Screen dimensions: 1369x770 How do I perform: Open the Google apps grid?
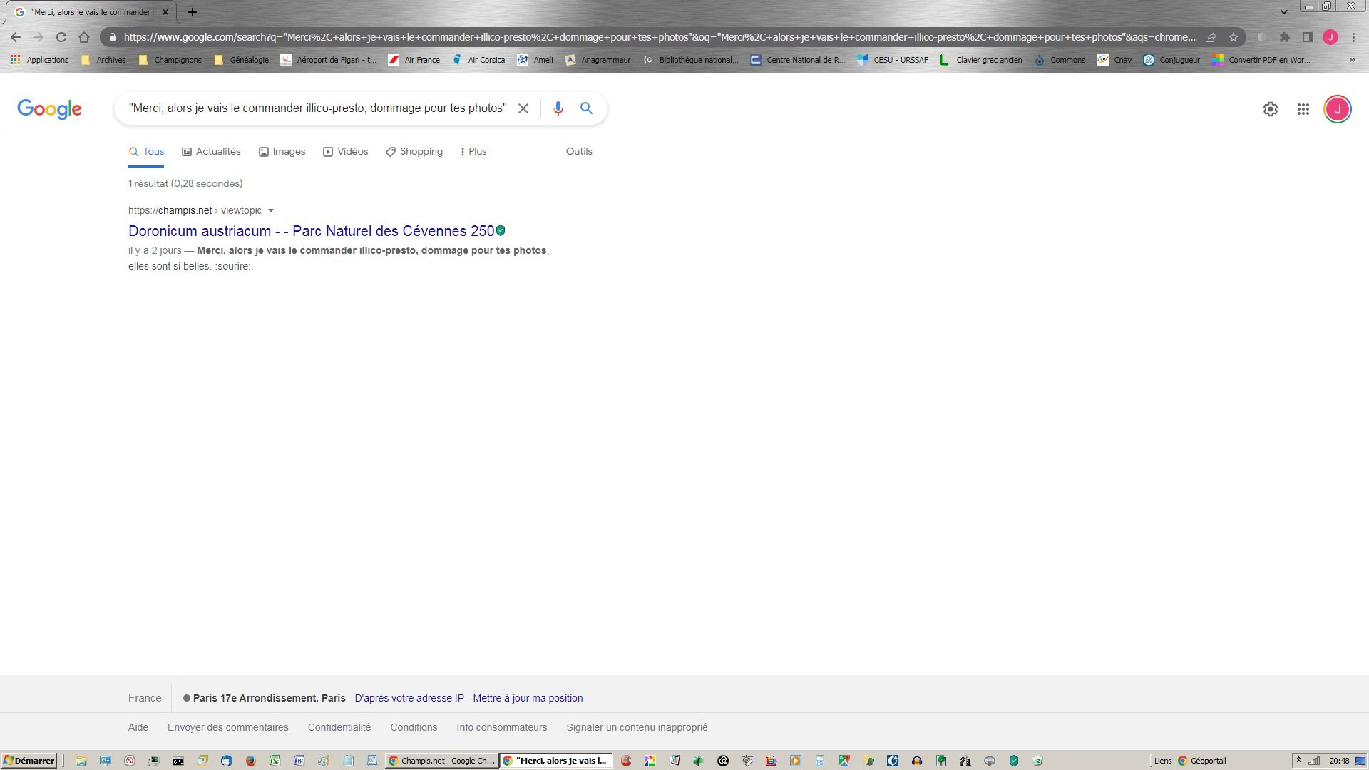click(x=1303, y=109)
